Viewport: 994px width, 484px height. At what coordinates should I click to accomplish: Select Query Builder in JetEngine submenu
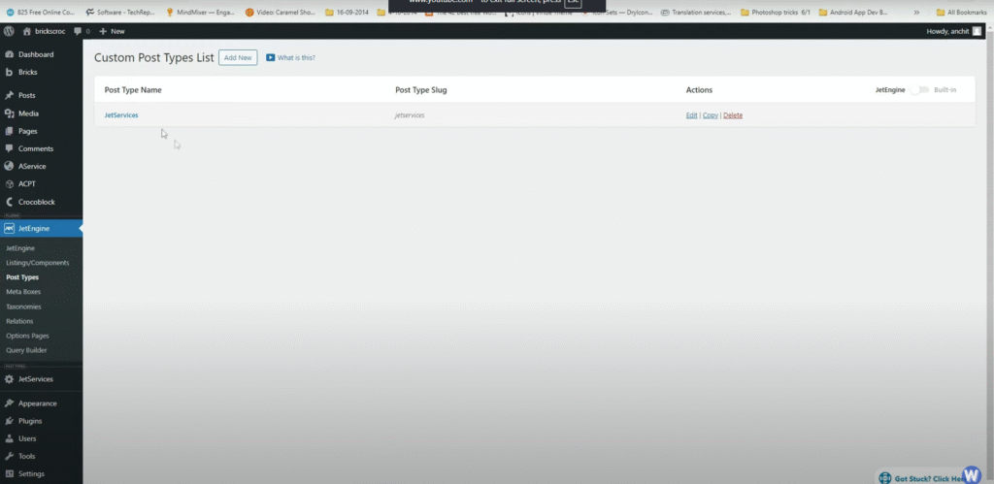pyautogui.click(x=26, y=350)
